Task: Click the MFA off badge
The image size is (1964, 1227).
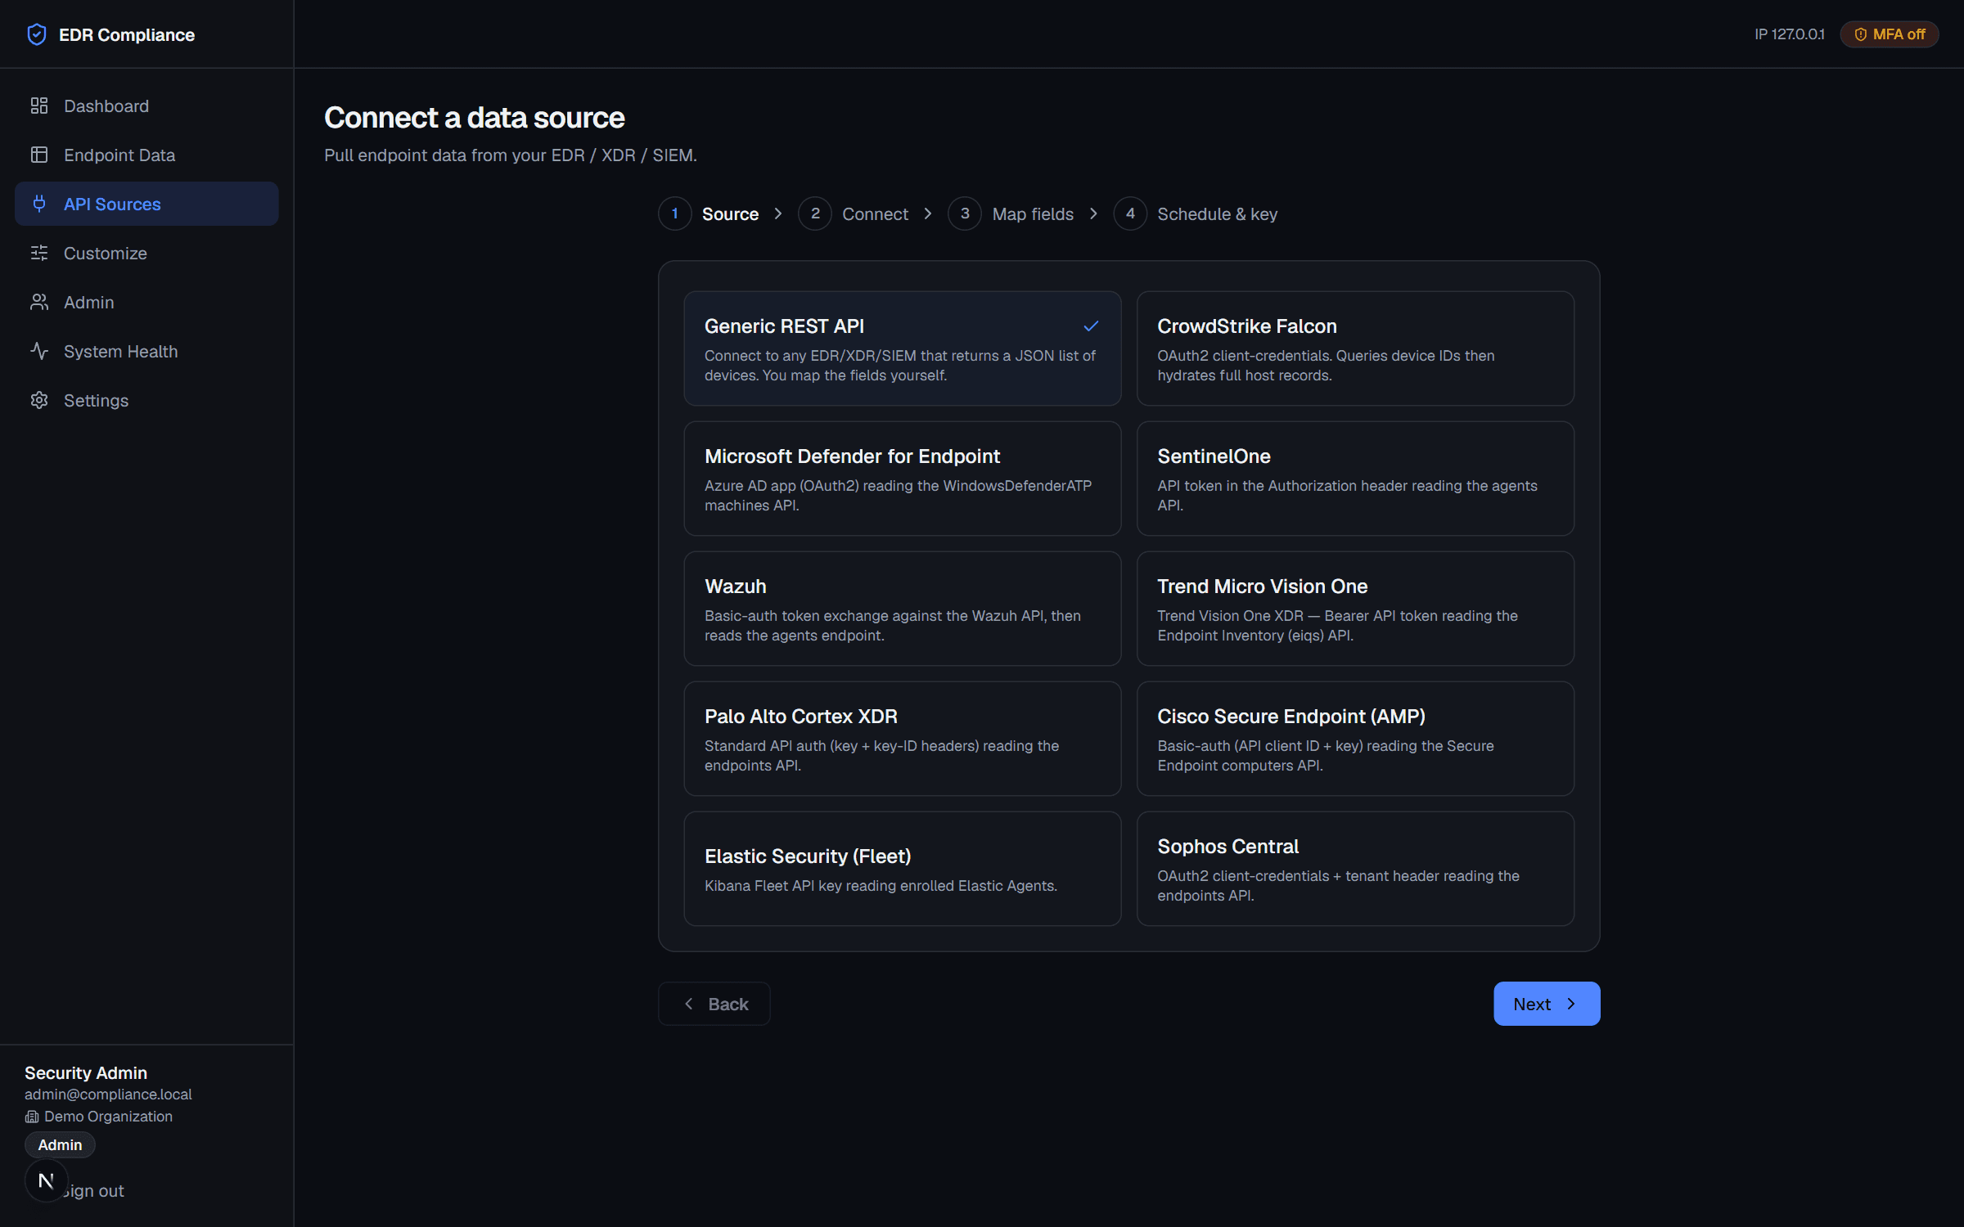Action: pos(1889,34)
